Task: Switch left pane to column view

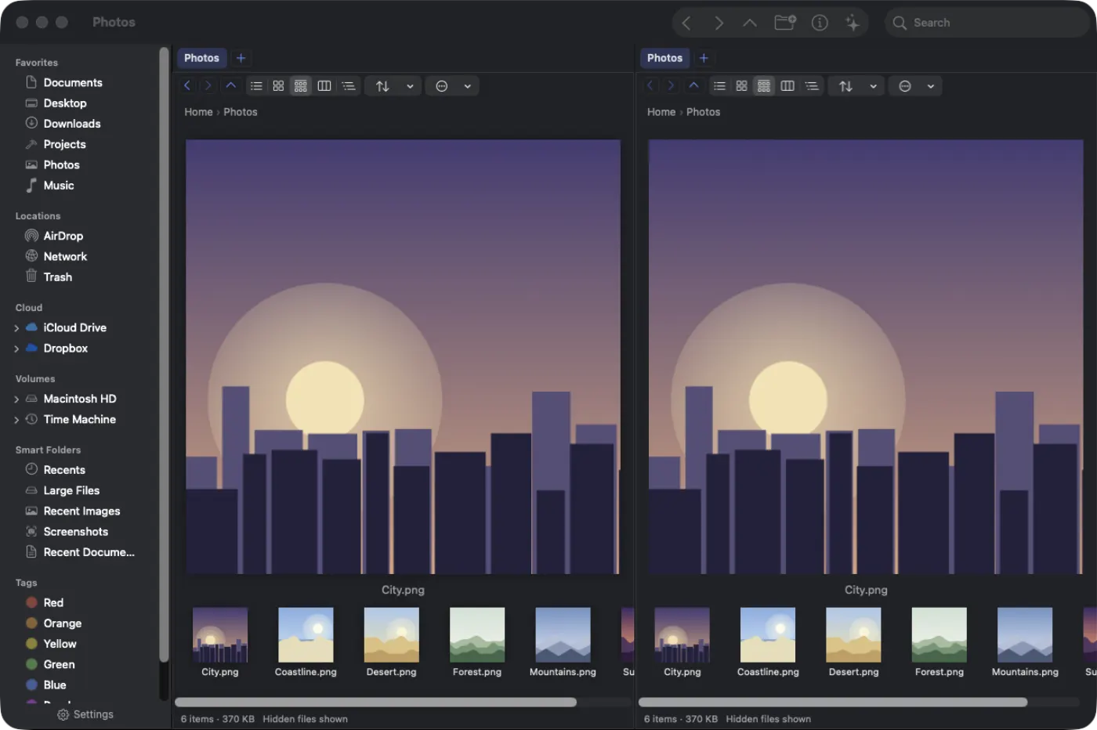Action: [324, 86]
